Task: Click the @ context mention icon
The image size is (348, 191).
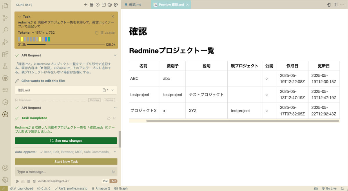Action: point(17,181)
